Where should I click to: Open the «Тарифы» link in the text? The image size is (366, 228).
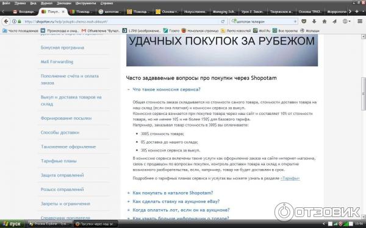(x=290, y=178)
